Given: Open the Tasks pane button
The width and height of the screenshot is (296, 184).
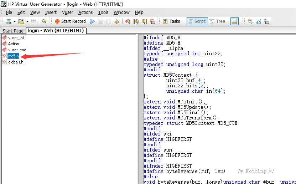Looking at the screenshot, I should [171, 21].
